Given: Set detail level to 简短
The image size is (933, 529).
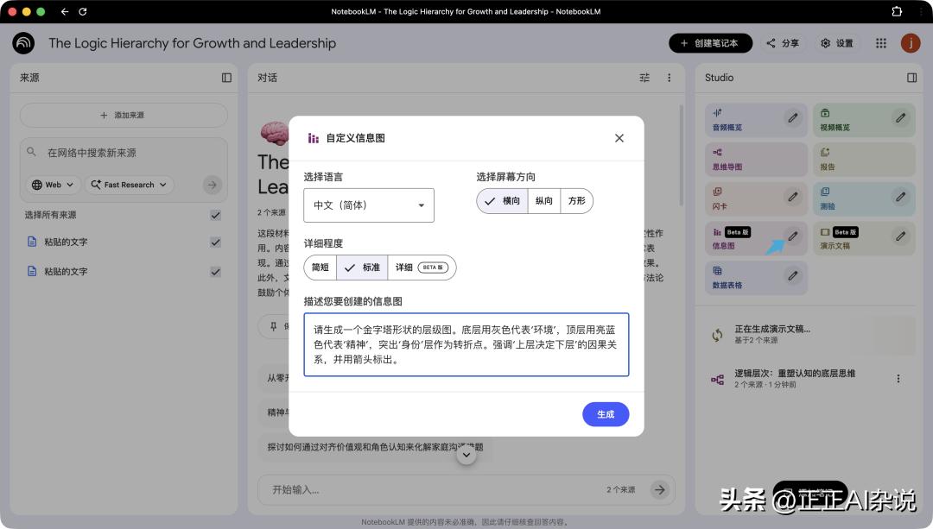Looking at the screenshot, I should 321,268.
